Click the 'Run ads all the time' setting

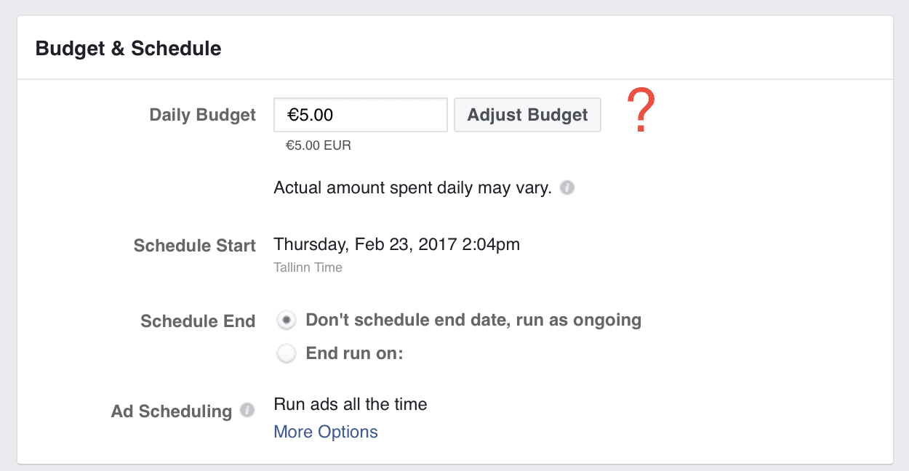[x=350, y=404]
